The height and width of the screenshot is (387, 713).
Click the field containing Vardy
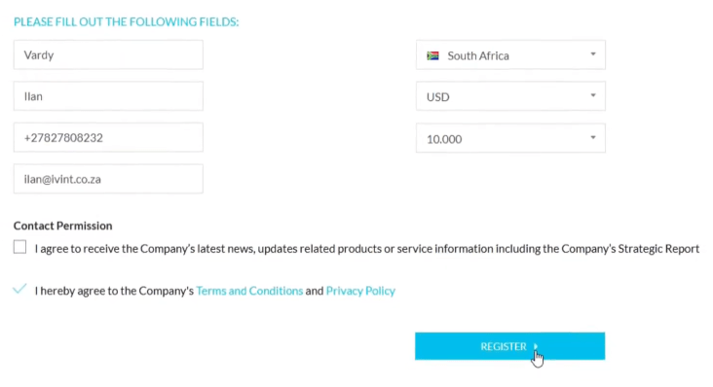pos(108,54)
